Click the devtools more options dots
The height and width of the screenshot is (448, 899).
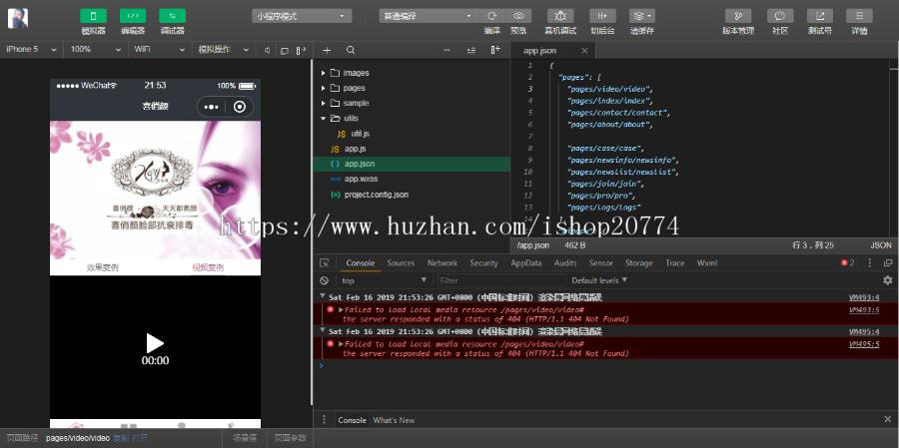tap(870, 263)
